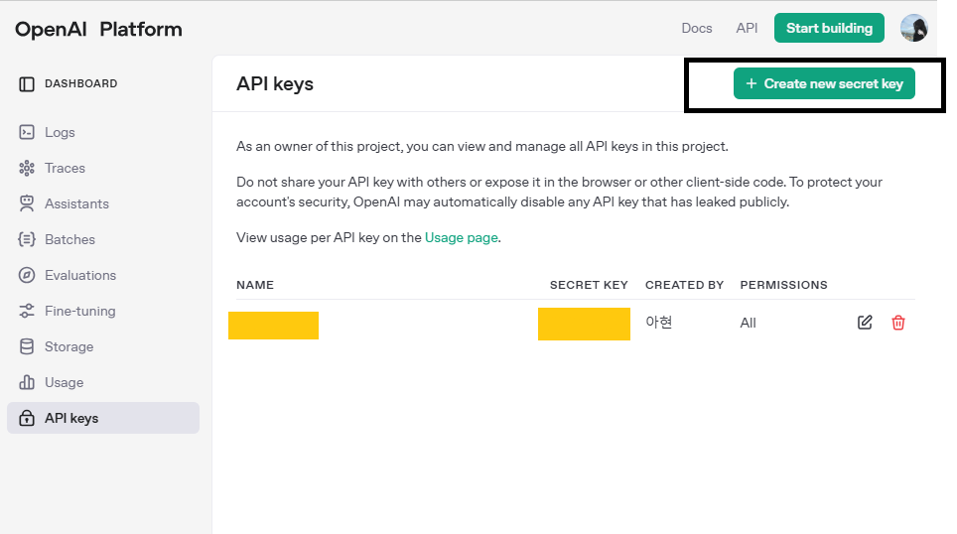Click the Storage database icon
This screenshot has width=957, height=534.
pos(27,346)
